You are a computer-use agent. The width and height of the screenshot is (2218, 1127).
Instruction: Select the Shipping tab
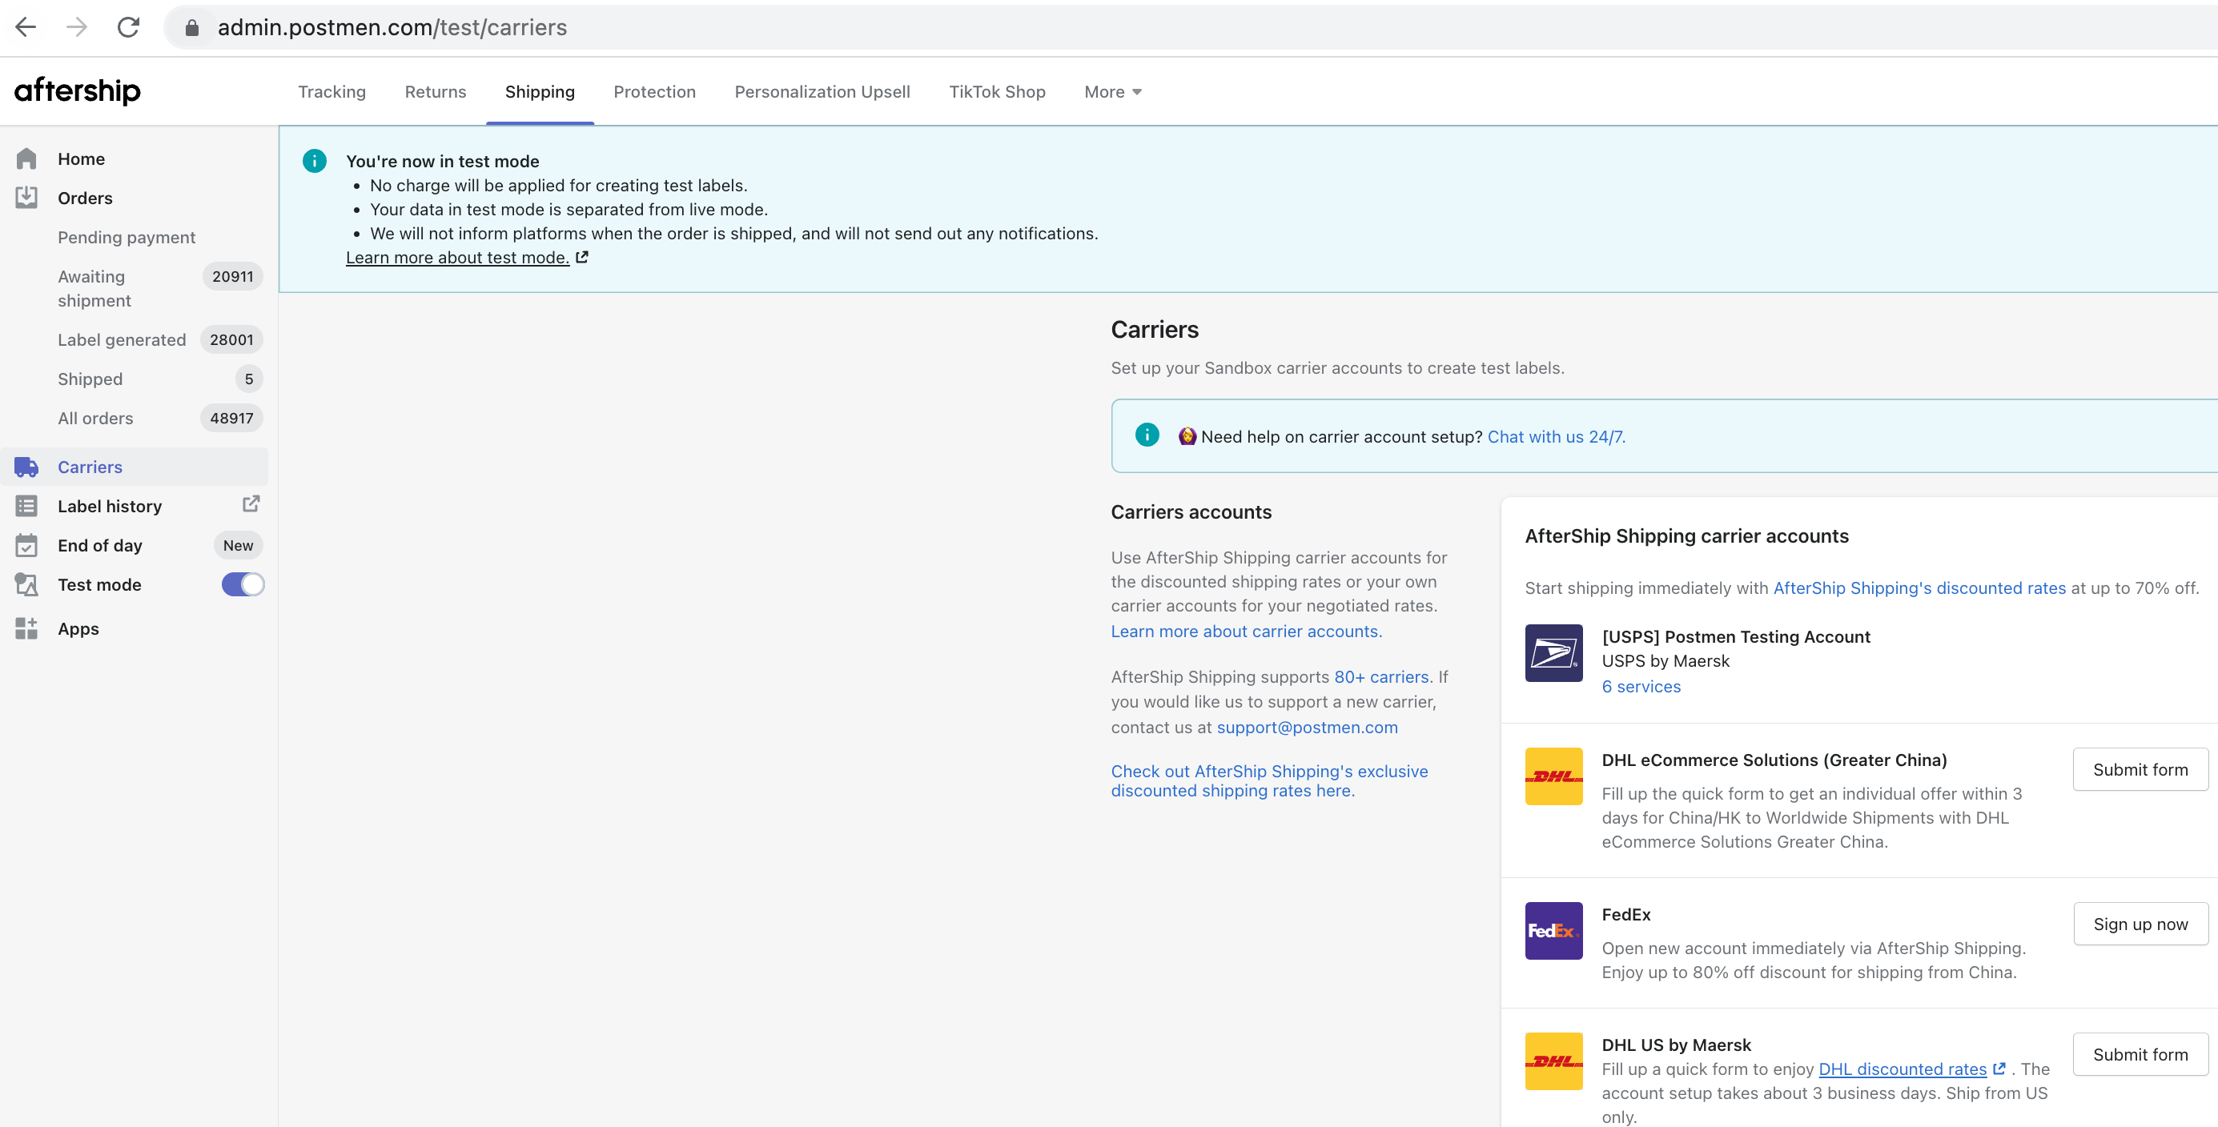(x=540, y=91)
